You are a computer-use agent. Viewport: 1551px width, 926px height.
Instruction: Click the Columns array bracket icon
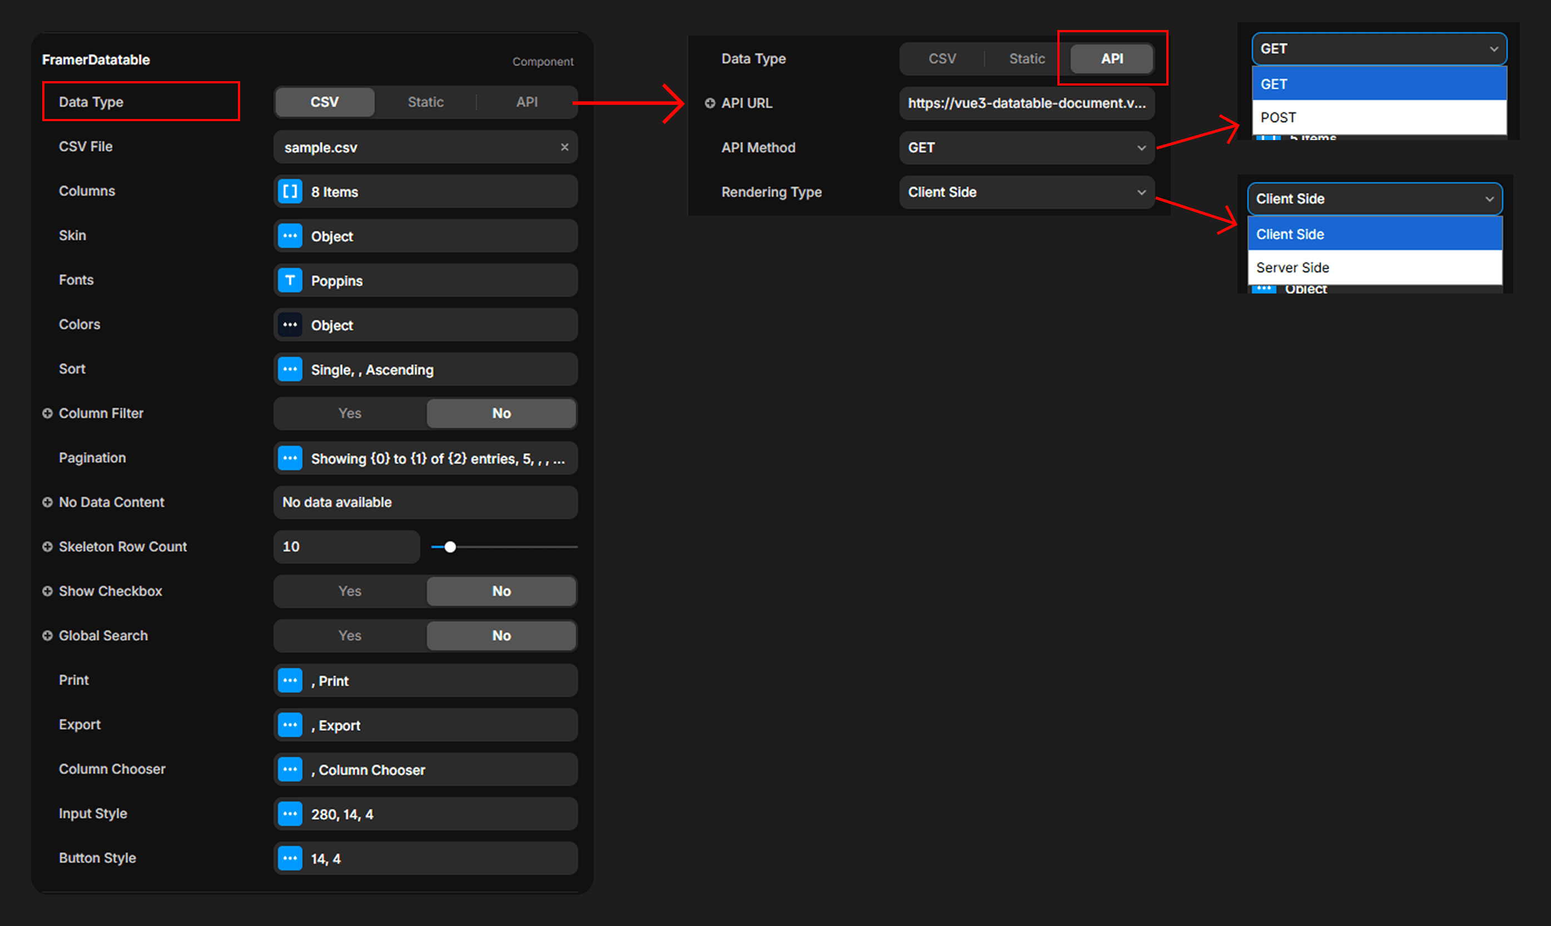[290, 192]
